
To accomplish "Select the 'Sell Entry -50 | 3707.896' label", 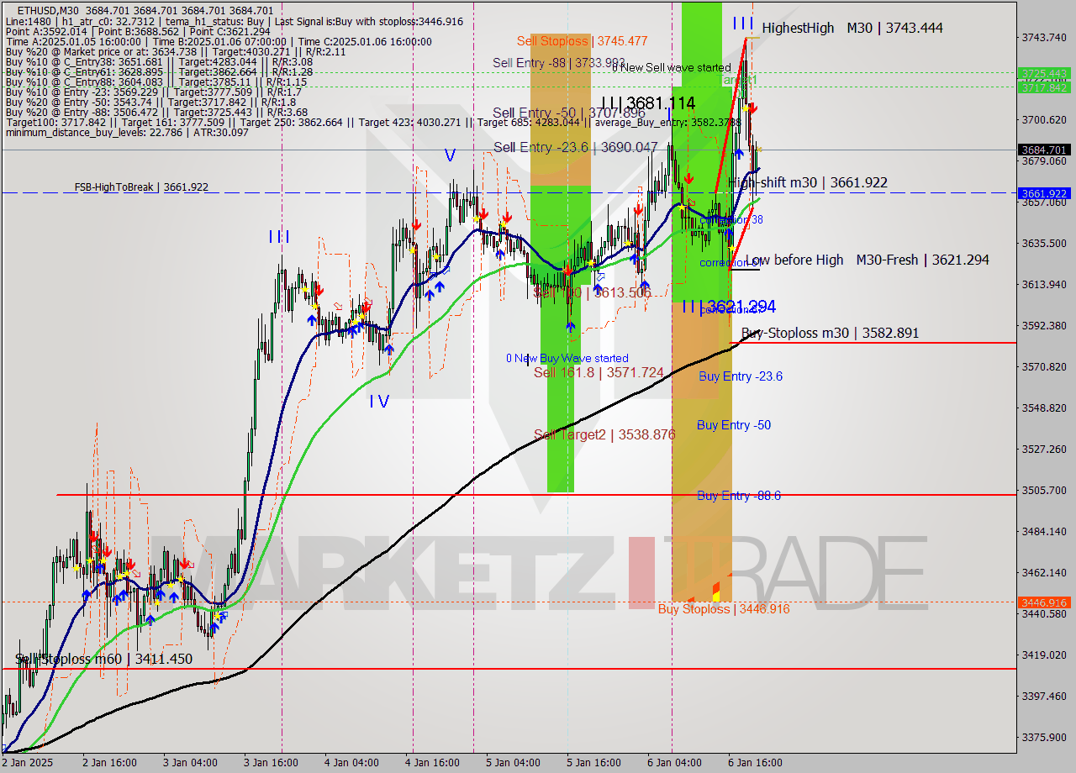I will (x=569, y=113).
